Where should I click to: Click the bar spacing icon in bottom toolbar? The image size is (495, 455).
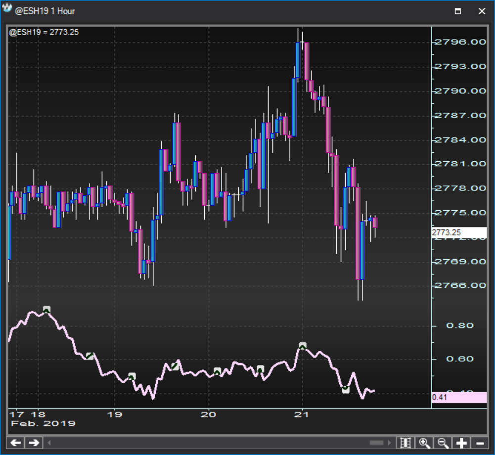[405, 443]
